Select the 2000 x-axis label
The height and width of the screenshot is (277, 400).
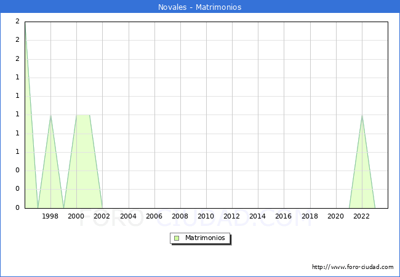point(76,216)
